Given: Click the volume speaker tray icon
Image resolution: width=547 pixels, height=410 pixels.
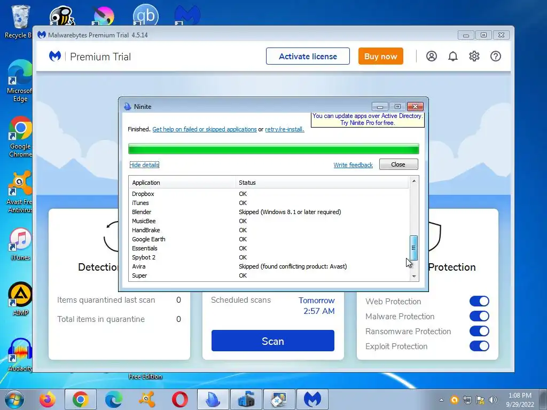Looking at the screenshot, I should point(493,400).
